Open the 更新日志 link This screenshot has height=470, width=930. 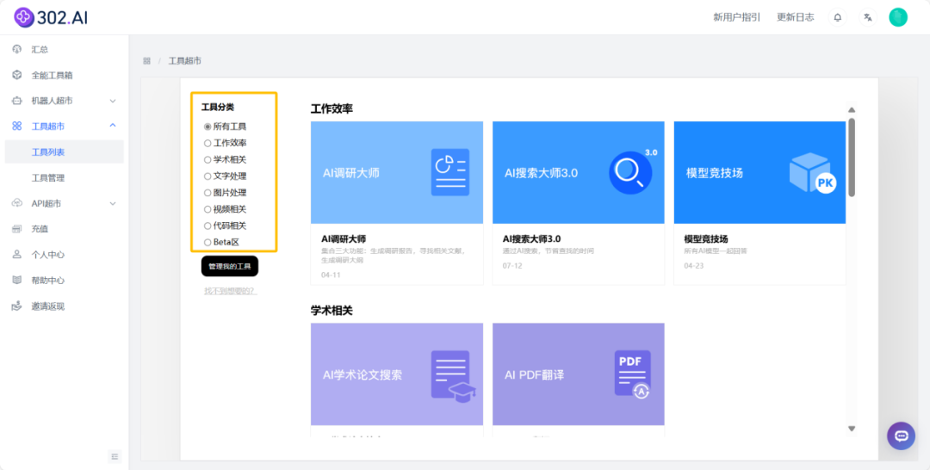tap(796, 17)
